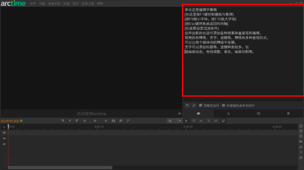Click the bookmark marker icon

pyautogui.click(x=121, y=121)
